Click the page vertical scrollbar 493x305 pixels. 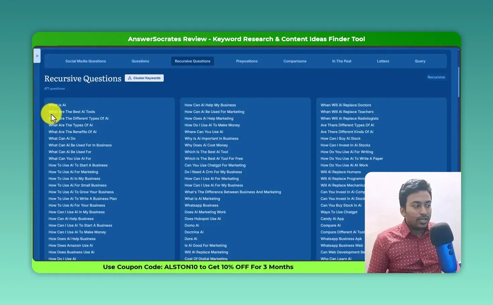point(458,82)
